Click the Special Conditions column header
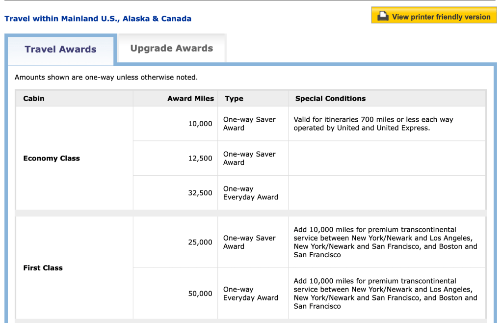The width and height of the screenshot is (502, 323). tap(330, 98)
